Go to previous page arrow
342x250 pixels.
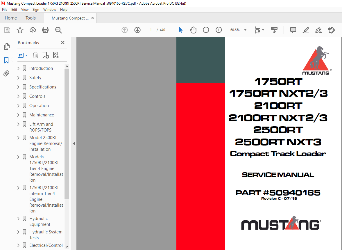click(x=125, y=30)
